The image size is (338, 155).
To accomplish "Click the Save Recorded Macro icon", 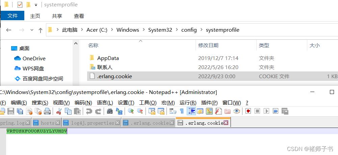I will [285, 111].
